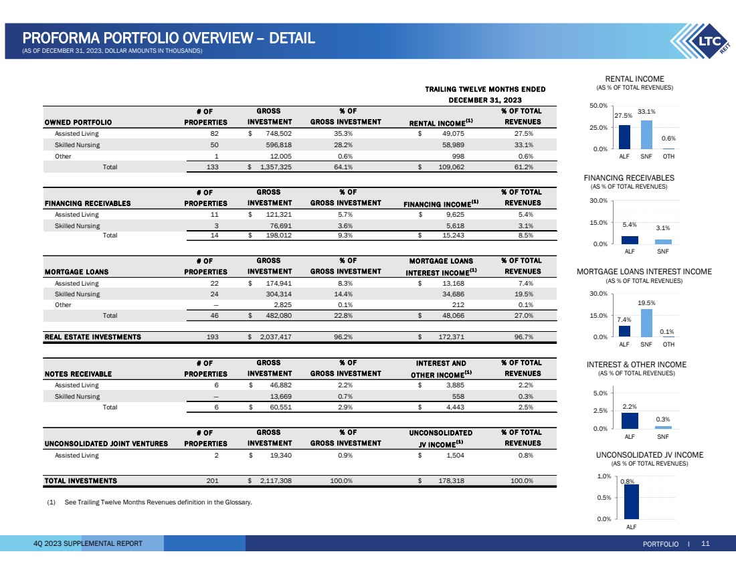Click the LTC REIT logo
736x568 pixels.
pos(703,44)
